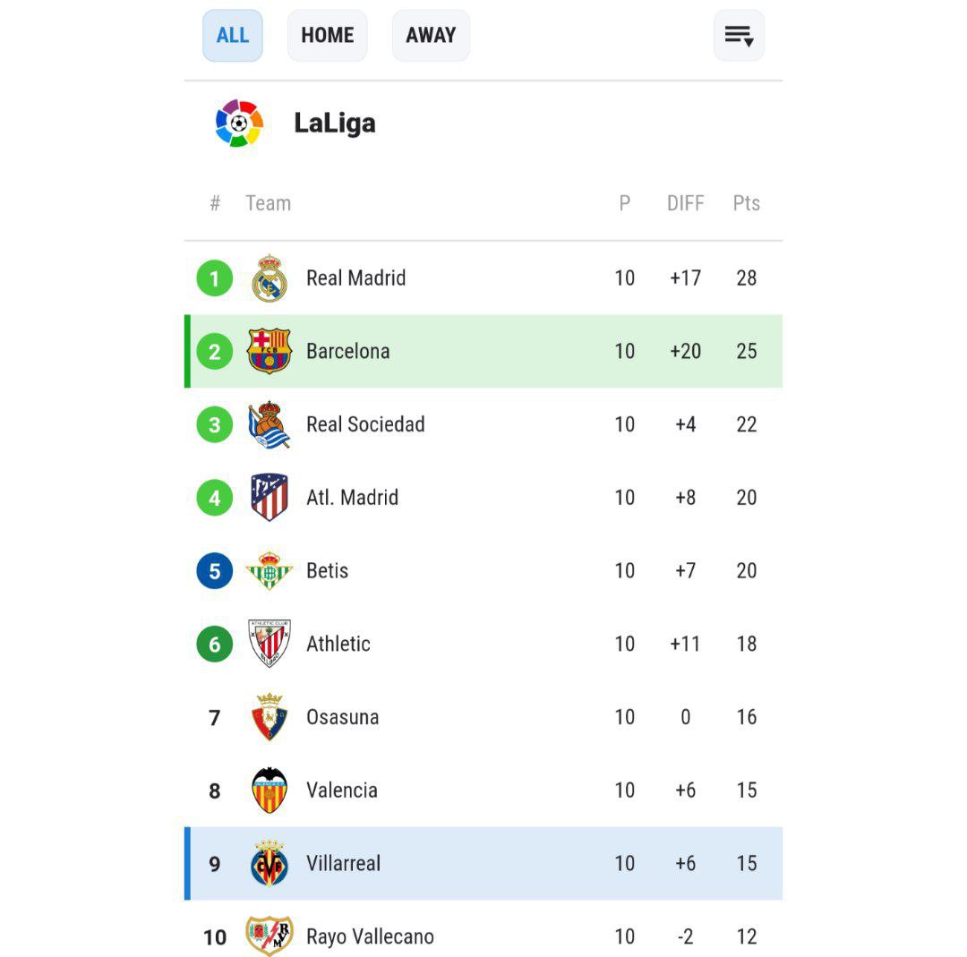Viewport: 967px width, 957px height.
Task: Click the Real Madrid crest
Action: pos(270,278)
